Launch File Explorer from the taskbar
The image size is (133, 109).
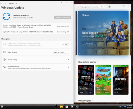point(61,107)
